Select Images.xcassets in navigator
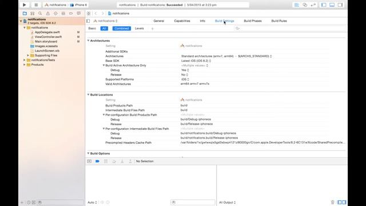Viewport: 366px width, 206px height. (x=46, y=46)
